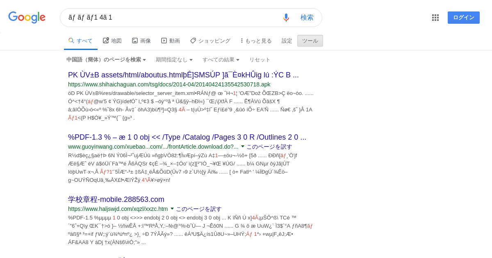Toggle the ツール button
Screen dimensions: 492x258
(x=310, y=41)
